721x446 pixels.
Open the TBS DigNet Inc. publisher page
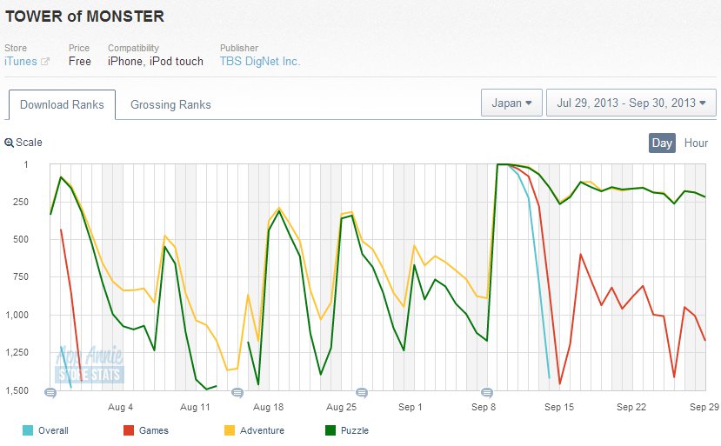coord(260,61)
